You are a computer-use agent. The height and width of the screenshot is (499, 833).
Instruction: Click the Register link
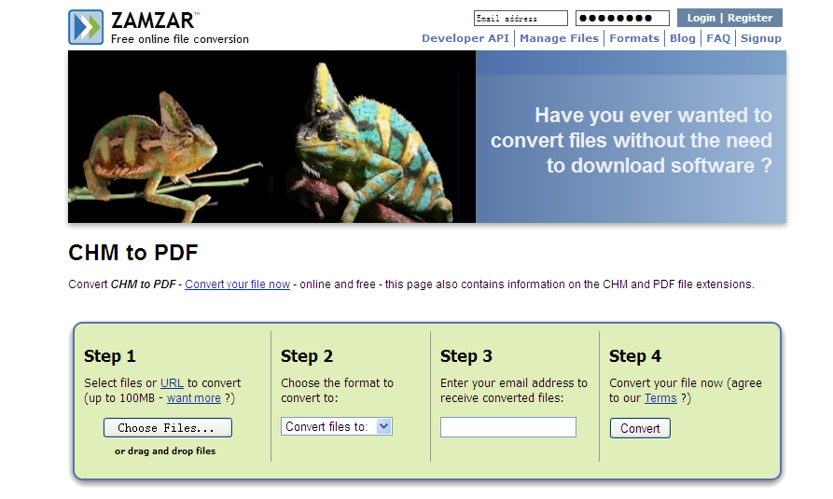coord(750,18)
